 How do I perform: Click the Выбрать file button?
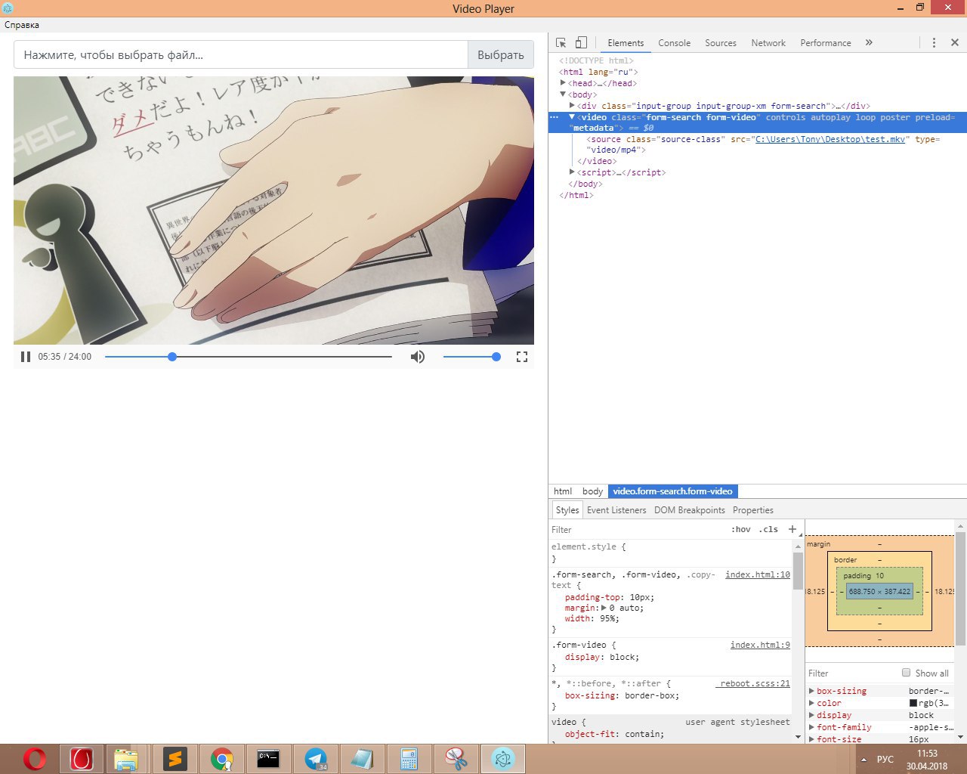pyautogui.click(x=501, y=55)
